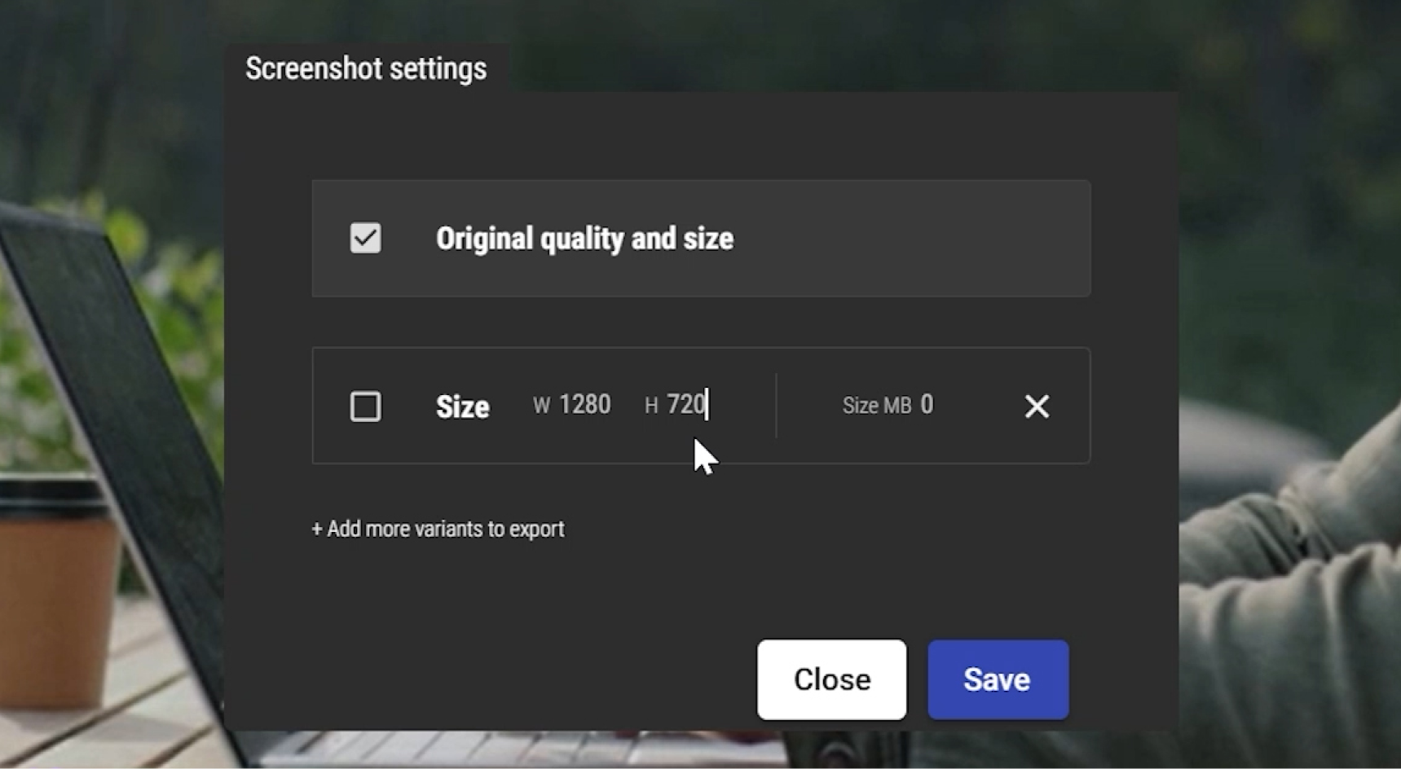Click the Size MB value field
The width and height of the screenshot is (1401, 769).
927,405
